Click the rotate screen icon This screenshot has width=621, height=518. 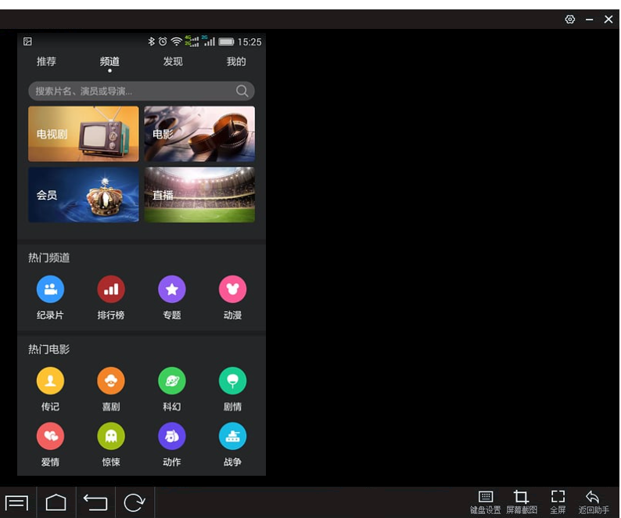click(x=135, y=502)
